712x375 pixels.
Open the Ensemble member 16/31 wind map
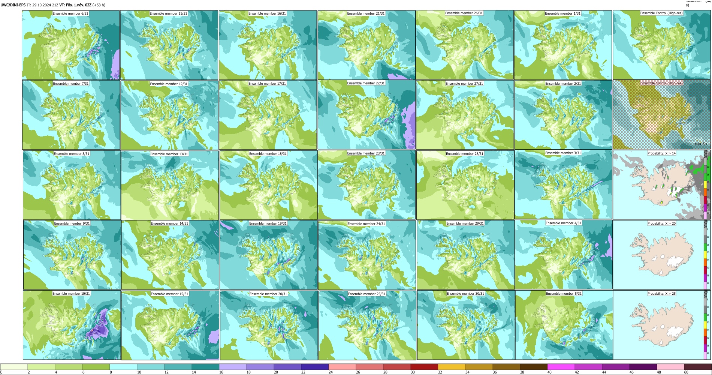coord(268,45)
